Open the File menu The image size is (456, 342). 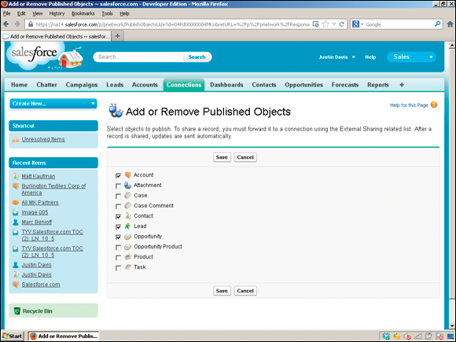pyautogui.click(x=7, y=13)
